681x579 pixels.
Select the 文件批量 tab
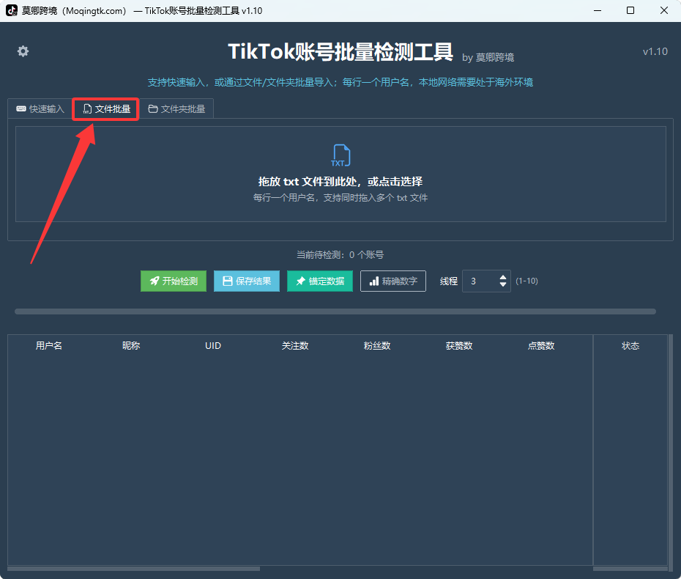106,109
